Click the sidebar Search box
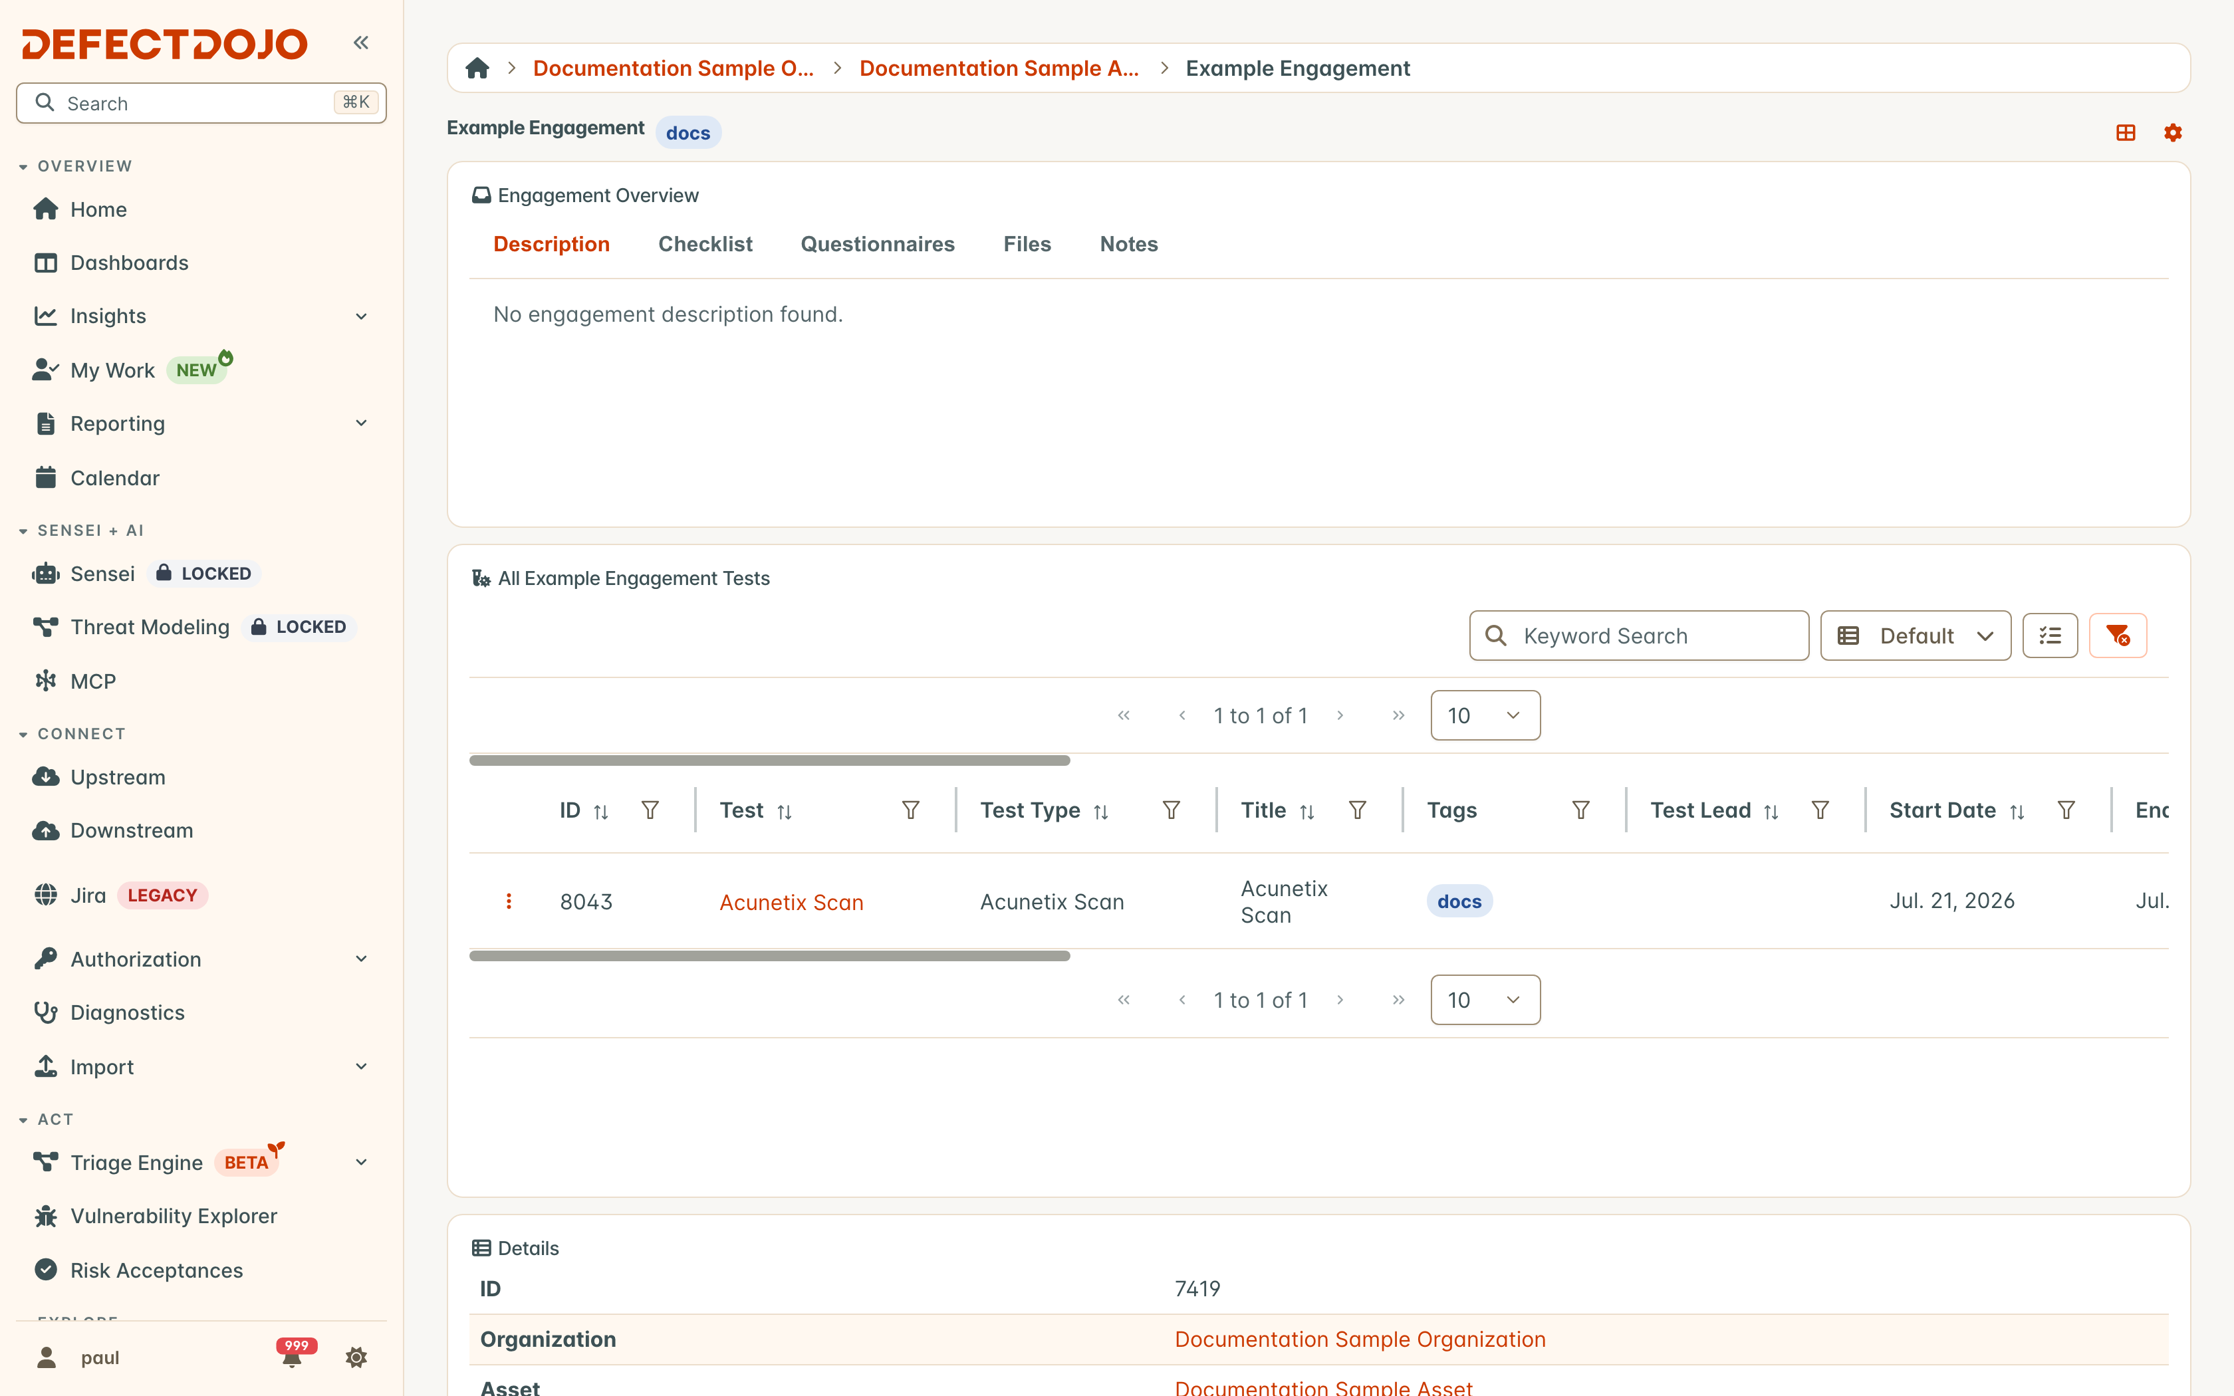Image resolution: width=2234 pixels, height=1396 pixels. [x=201, y=102]
